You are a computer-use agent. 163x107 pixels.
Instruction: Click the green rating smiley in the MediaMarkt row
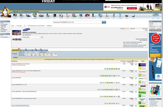140,75
